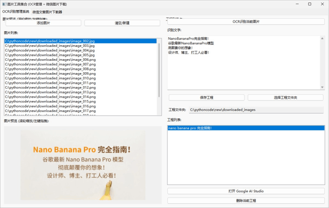This screenshot has height=208, width=329.
Task: Run OCR识别当前图片 on current image
Action: (x=246, y=22)
